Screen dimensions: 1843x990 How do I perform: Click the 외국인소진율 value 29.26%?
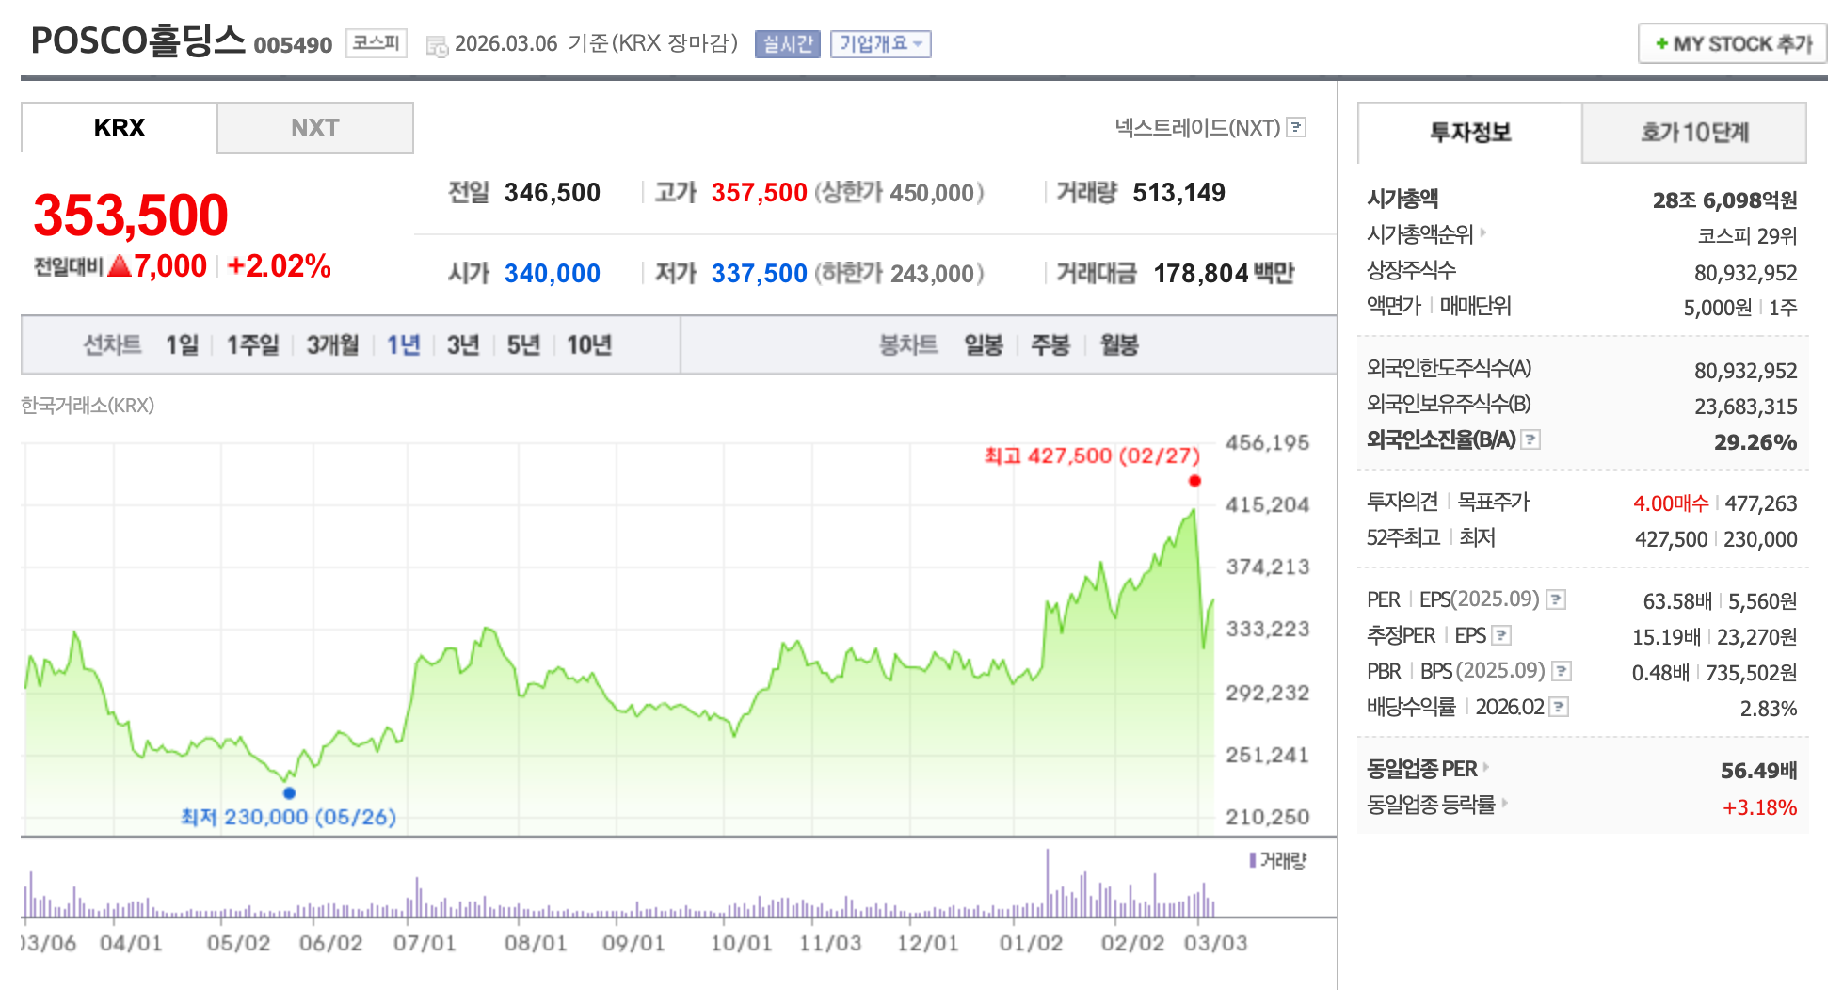pos(1755,441)
